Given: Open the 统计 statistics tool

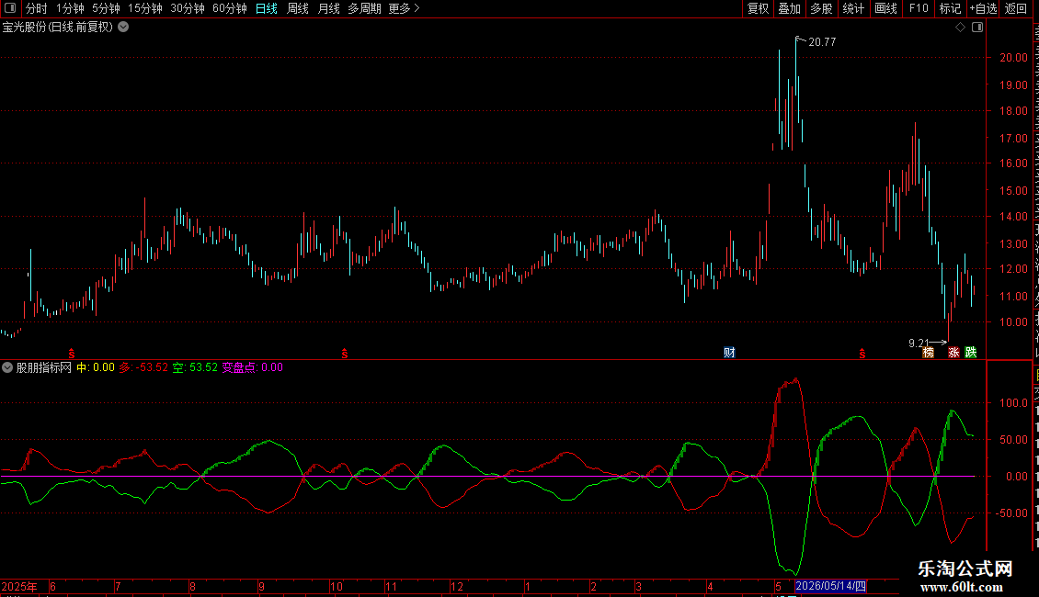Looking at the screenshot, I should tap(853, 8).
